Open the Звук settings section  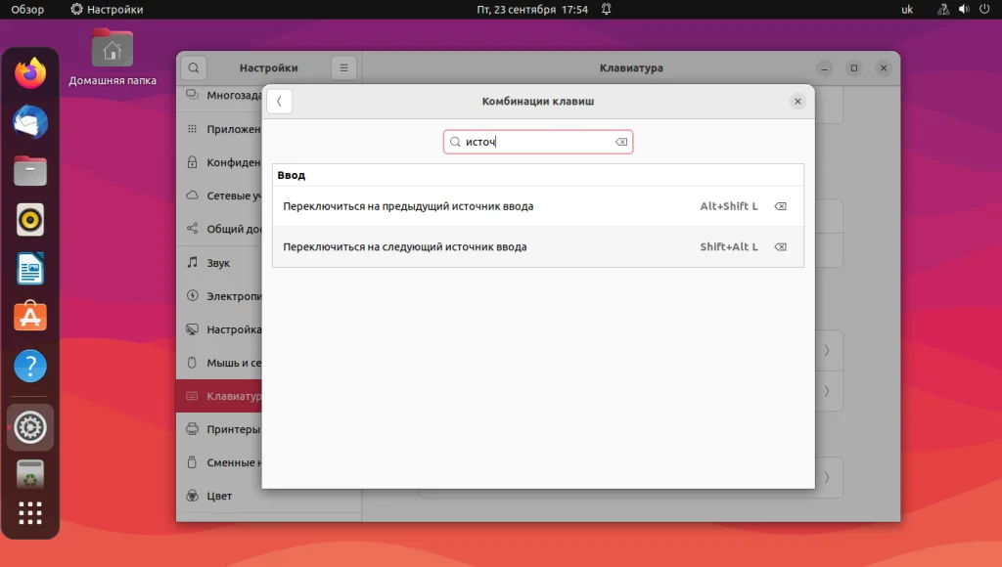[x=218, y=262]
